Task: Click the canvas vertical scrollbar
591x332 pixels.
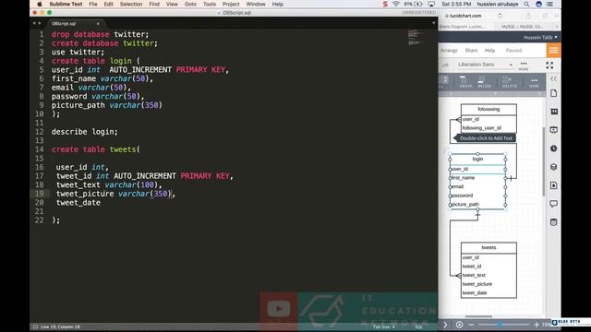Action: (544, 162)
